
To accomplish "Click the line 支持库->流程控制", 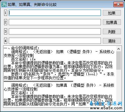I will [18, 55].
